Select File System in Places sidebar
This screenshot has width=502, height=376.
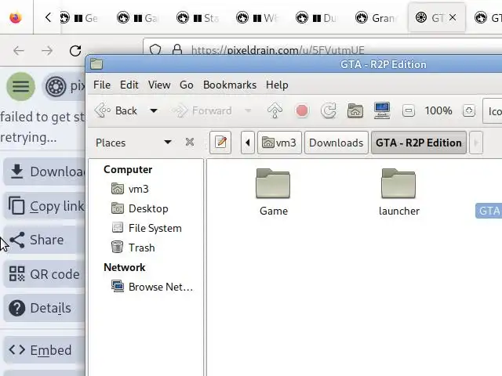pyautogui.click(x=147, y=228)
